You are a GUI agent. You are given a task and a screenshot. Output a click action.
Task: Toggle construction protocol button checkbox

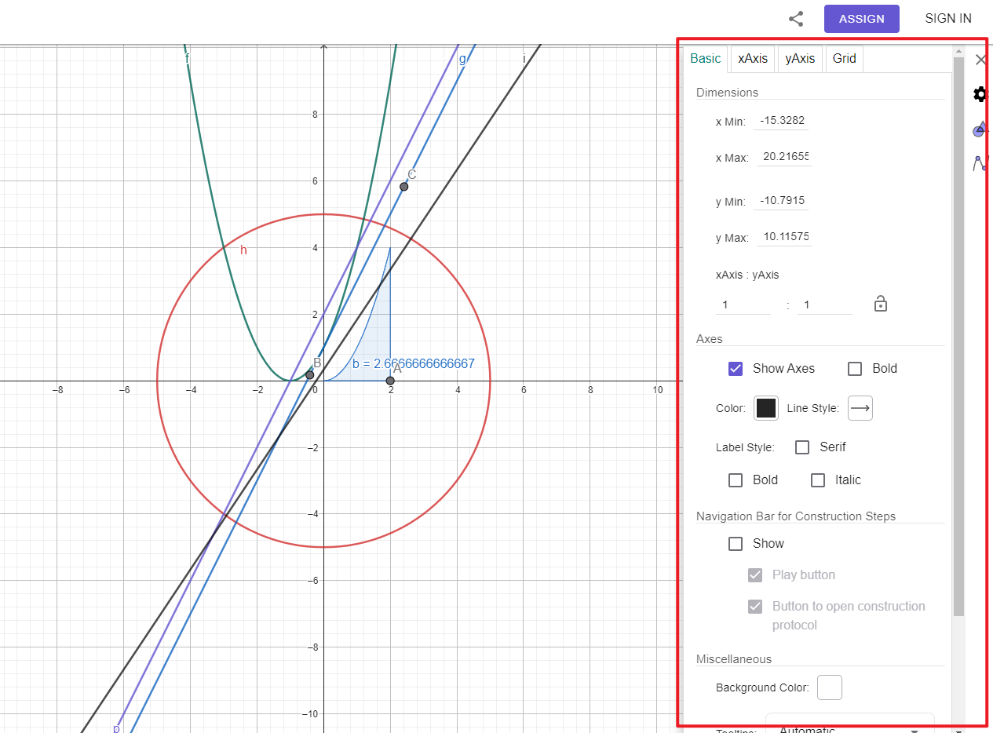[755, 607]
